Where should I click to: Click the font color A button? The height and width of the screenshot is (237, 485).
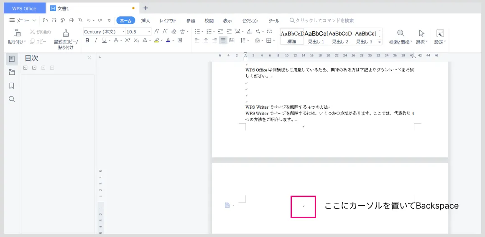pos(168,40)
